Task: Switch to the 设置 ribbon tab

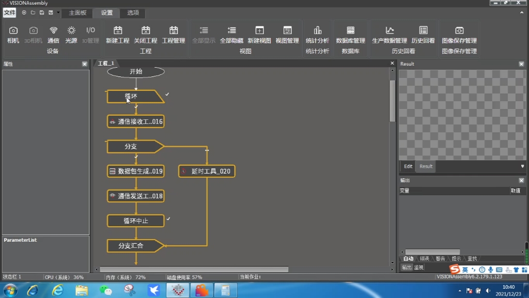Action: click(x=106, y=12)
